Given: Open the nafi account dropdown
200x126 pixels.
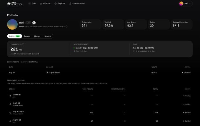Looking at the screenshot, I should (185, 4).
